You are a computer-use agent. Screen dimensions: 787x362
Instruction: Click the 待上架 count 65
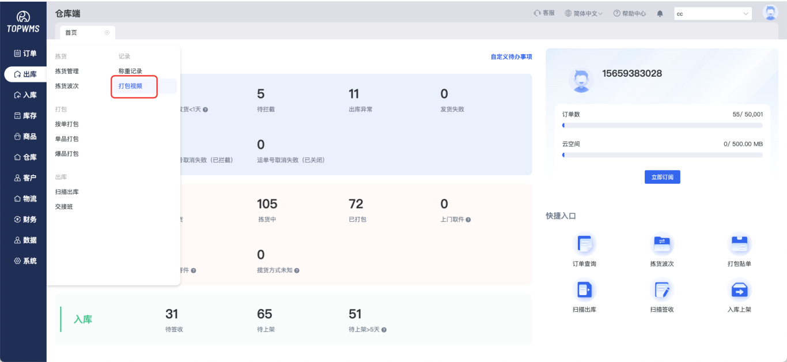point(264,314)
